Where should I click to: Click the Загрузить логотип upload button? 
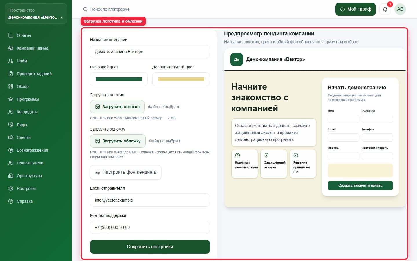117,107
